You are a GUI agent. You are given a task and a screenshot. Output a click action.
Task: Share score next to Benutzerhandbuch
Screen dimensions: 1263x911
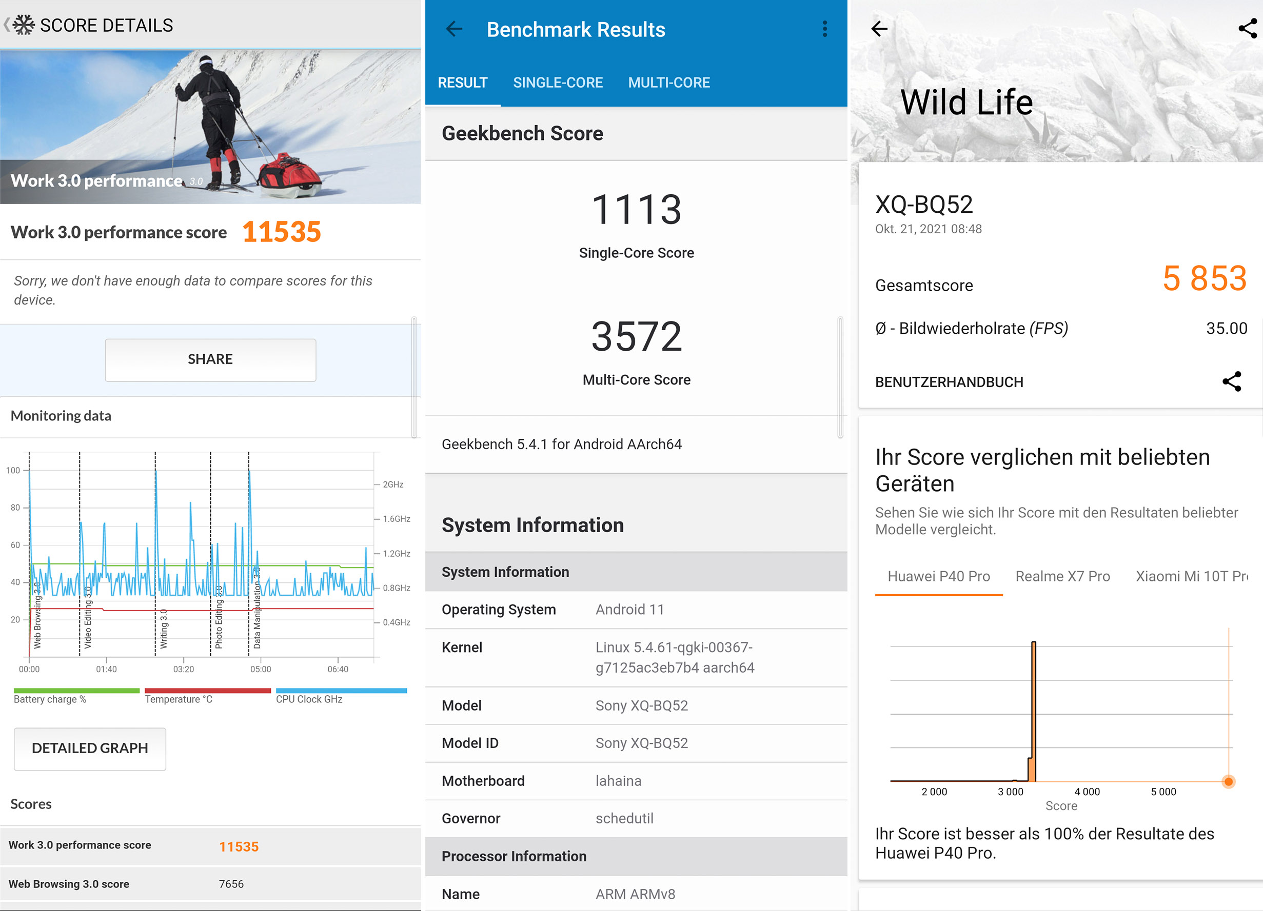coord(1232,382)
